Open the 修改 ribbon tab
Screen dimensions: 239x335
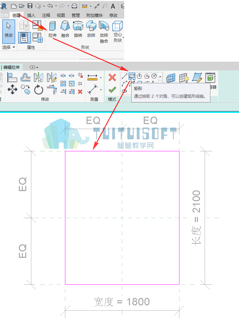click(113, 16)
